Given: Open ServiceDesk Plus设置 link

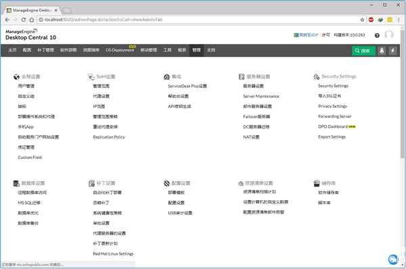Looking at the screenshot, I should click(187, 86).
